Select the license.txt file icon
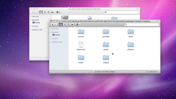The height and width of the screenshot is (99, 176). (x=81, y=45)
